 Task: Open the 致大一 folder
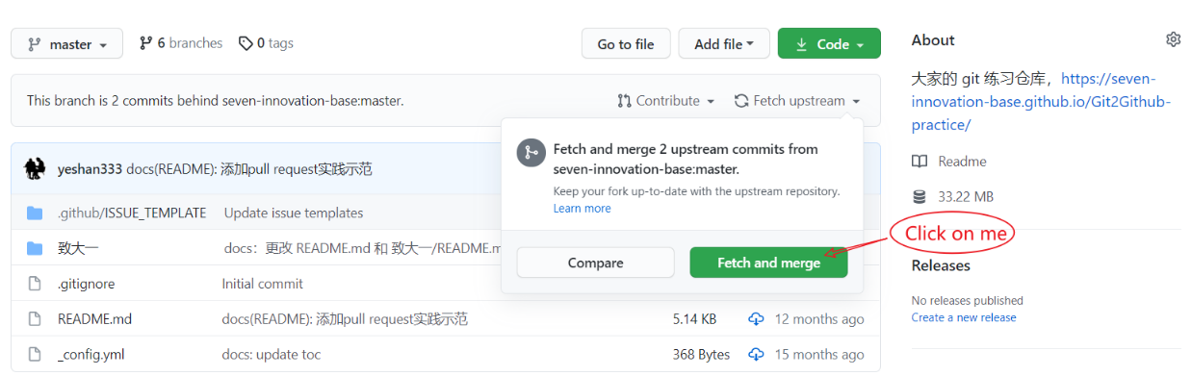click(78, 248)
